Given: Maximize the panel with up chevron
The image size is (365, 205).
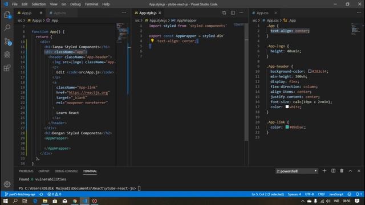Looking at the screenshot, I should [350, 171].
